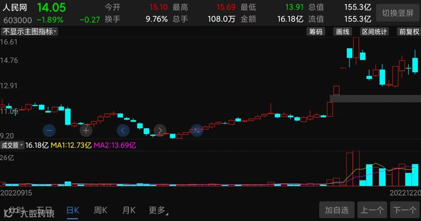The width and height of the screenshot is (421, 221).
Task: Click the gray gap band on chart
Action: click(x=375, y=98)
